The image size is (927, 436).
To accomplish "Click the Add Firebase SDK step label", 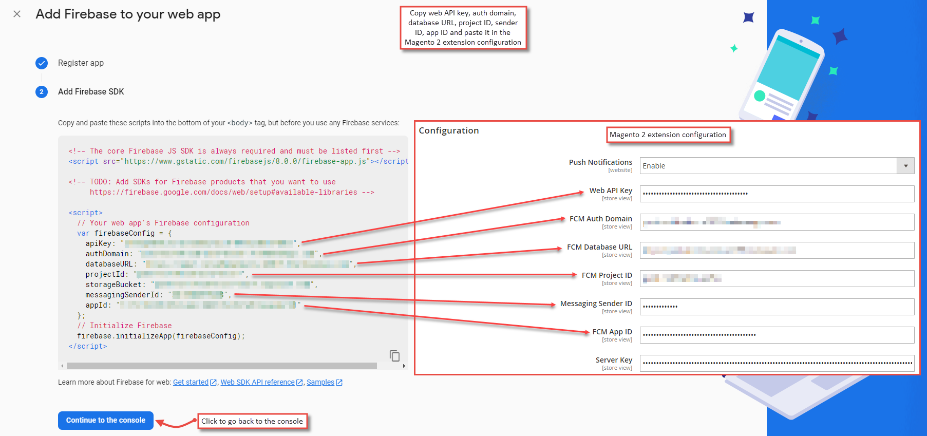I will pyautogui.click(x=91, y=91).
